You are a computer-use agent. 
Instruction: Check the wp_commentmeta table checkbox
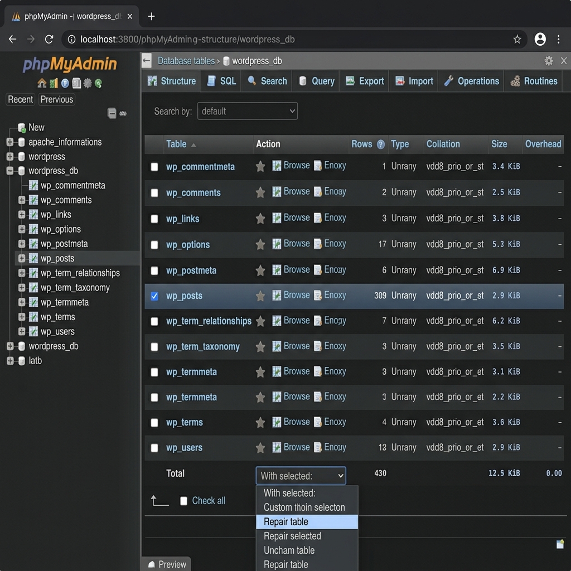pos(154,167)
